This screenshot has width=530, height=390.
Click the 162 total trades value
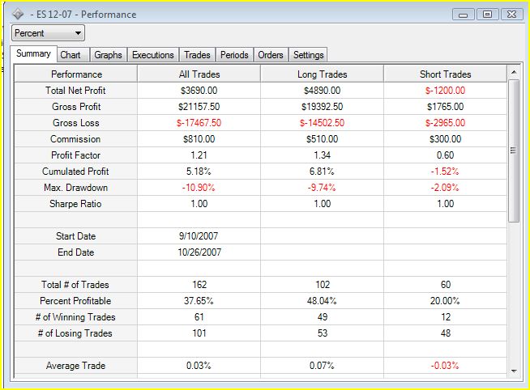(x=199, y=285)
